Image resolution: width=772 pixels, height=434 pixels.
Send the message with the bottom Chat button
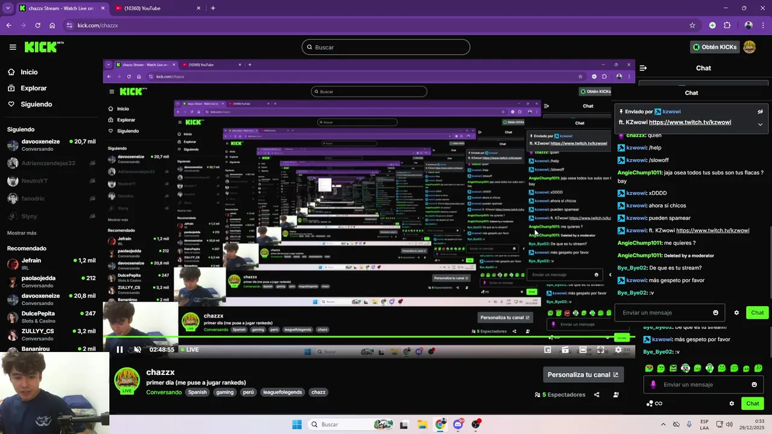pos(753,403)
